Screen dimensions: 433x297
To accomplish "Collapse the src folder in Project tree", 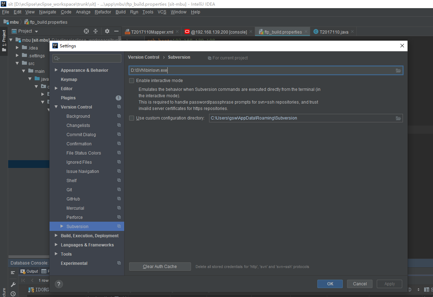I will (x=17, y=63).
